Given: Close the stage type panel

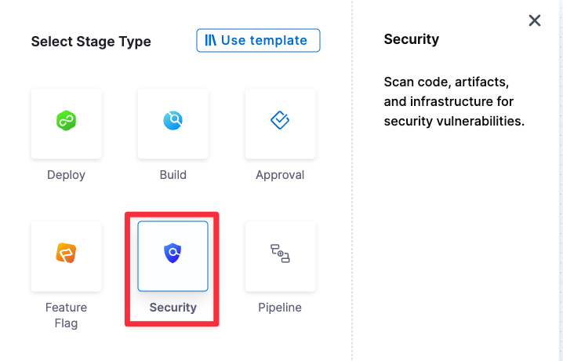Looking at the screenshot, I should pyautogui.click(x=535, y=20).
